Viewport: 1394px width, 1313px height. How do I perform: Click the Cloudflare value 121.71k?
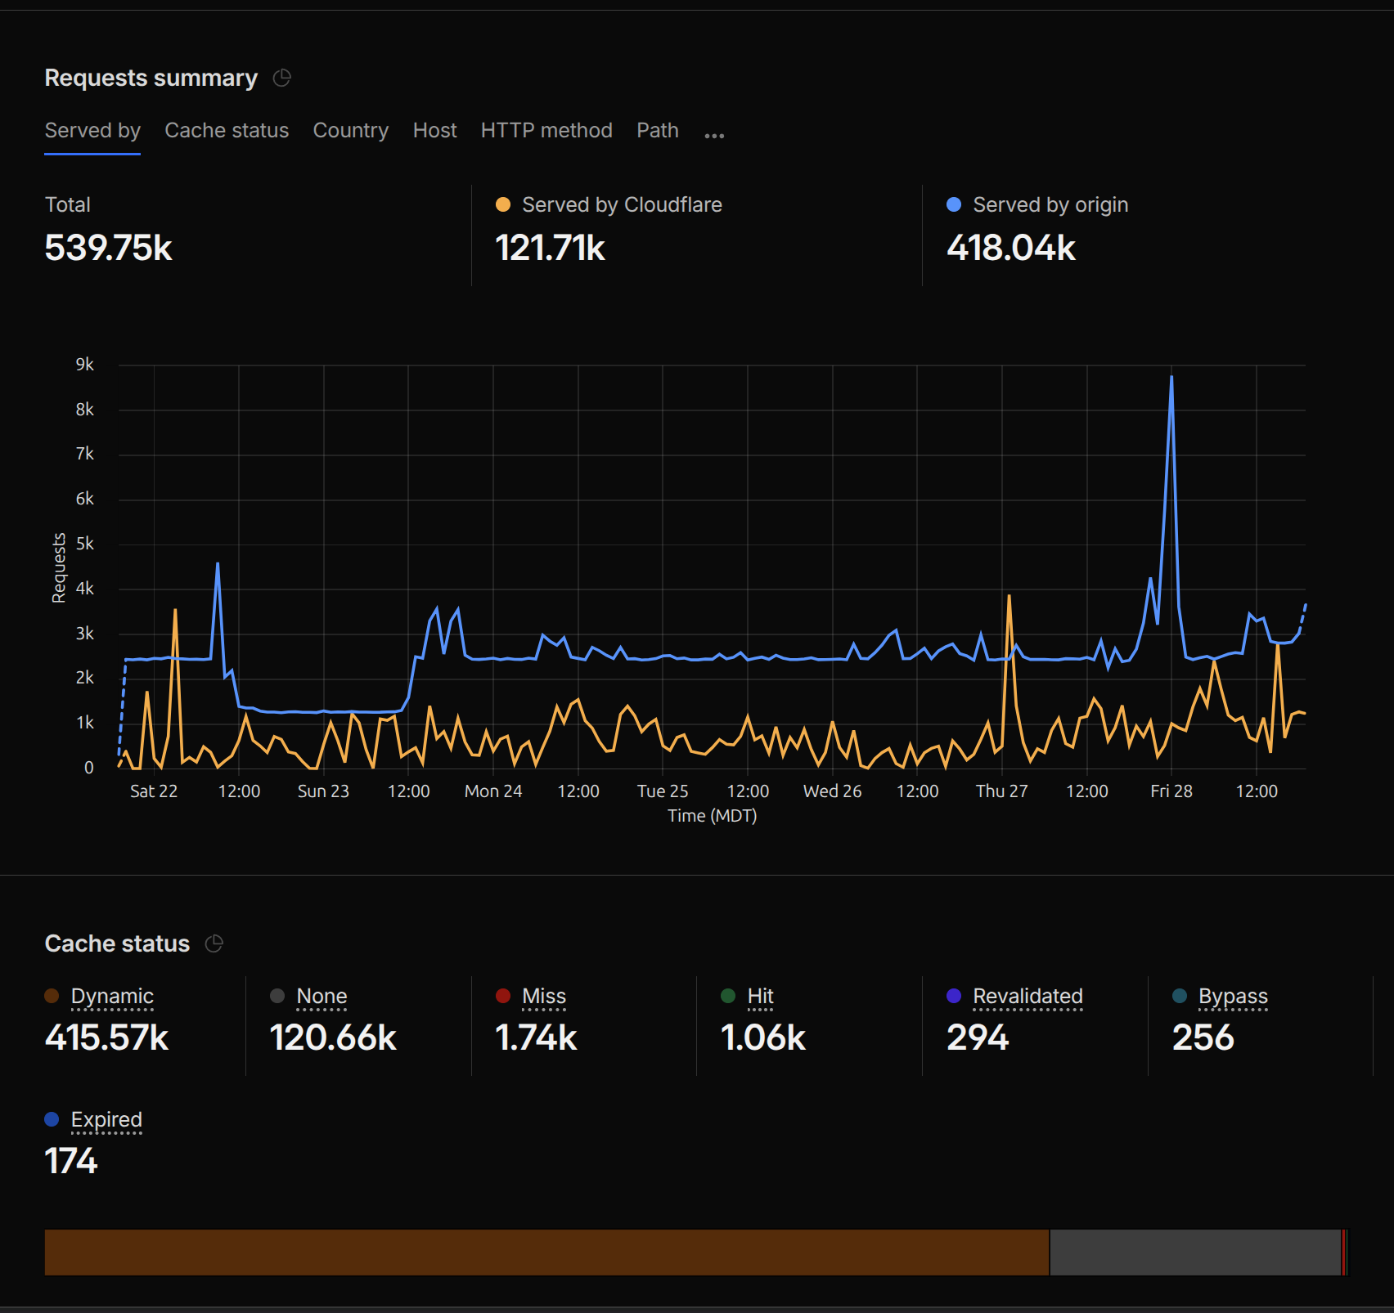click(x=550, y=248)
